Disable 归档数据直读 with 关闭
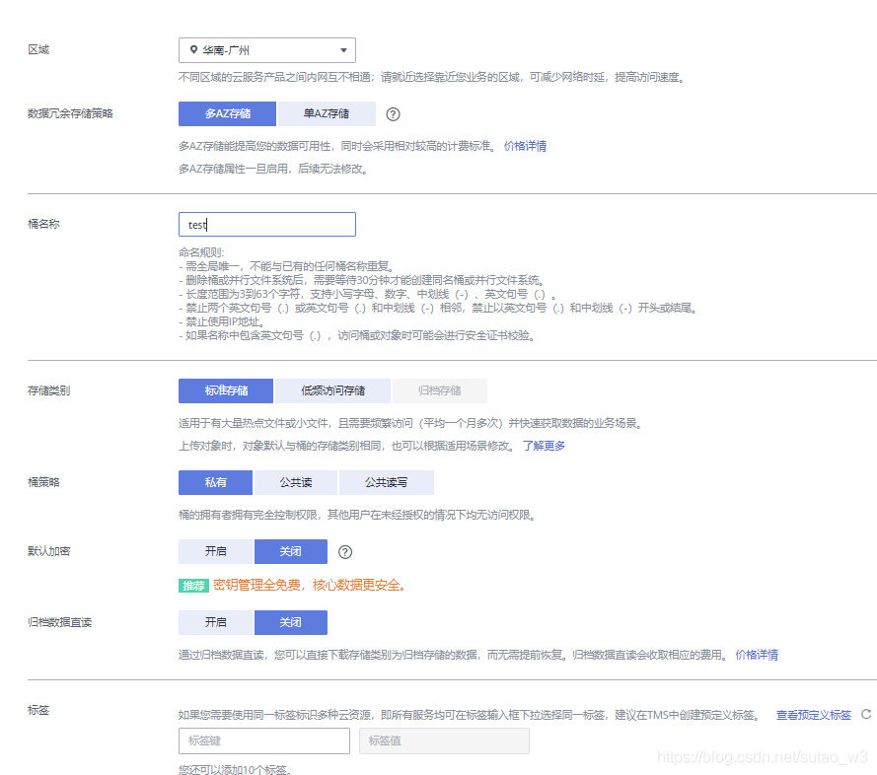877x775 pixels. click(291, 622)
